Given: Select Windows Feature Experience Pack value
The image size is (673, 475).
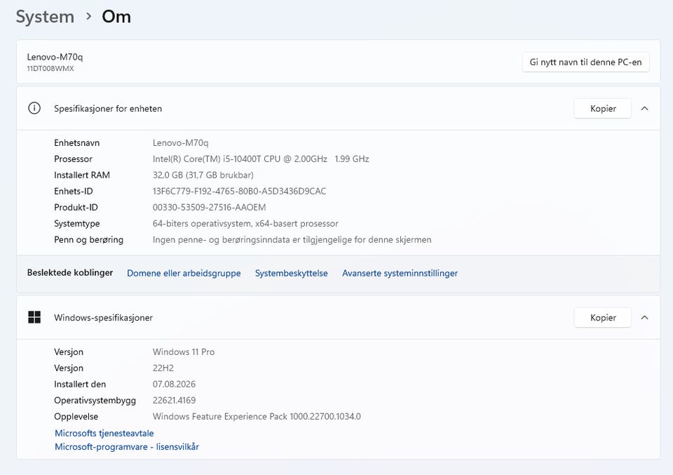Looking at the screenshot, I should tap(257, 417).
